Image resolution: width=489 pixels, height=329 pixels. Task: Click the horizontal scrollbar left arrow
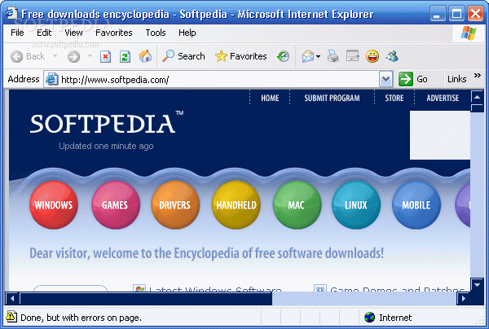[x=12, y=299]
